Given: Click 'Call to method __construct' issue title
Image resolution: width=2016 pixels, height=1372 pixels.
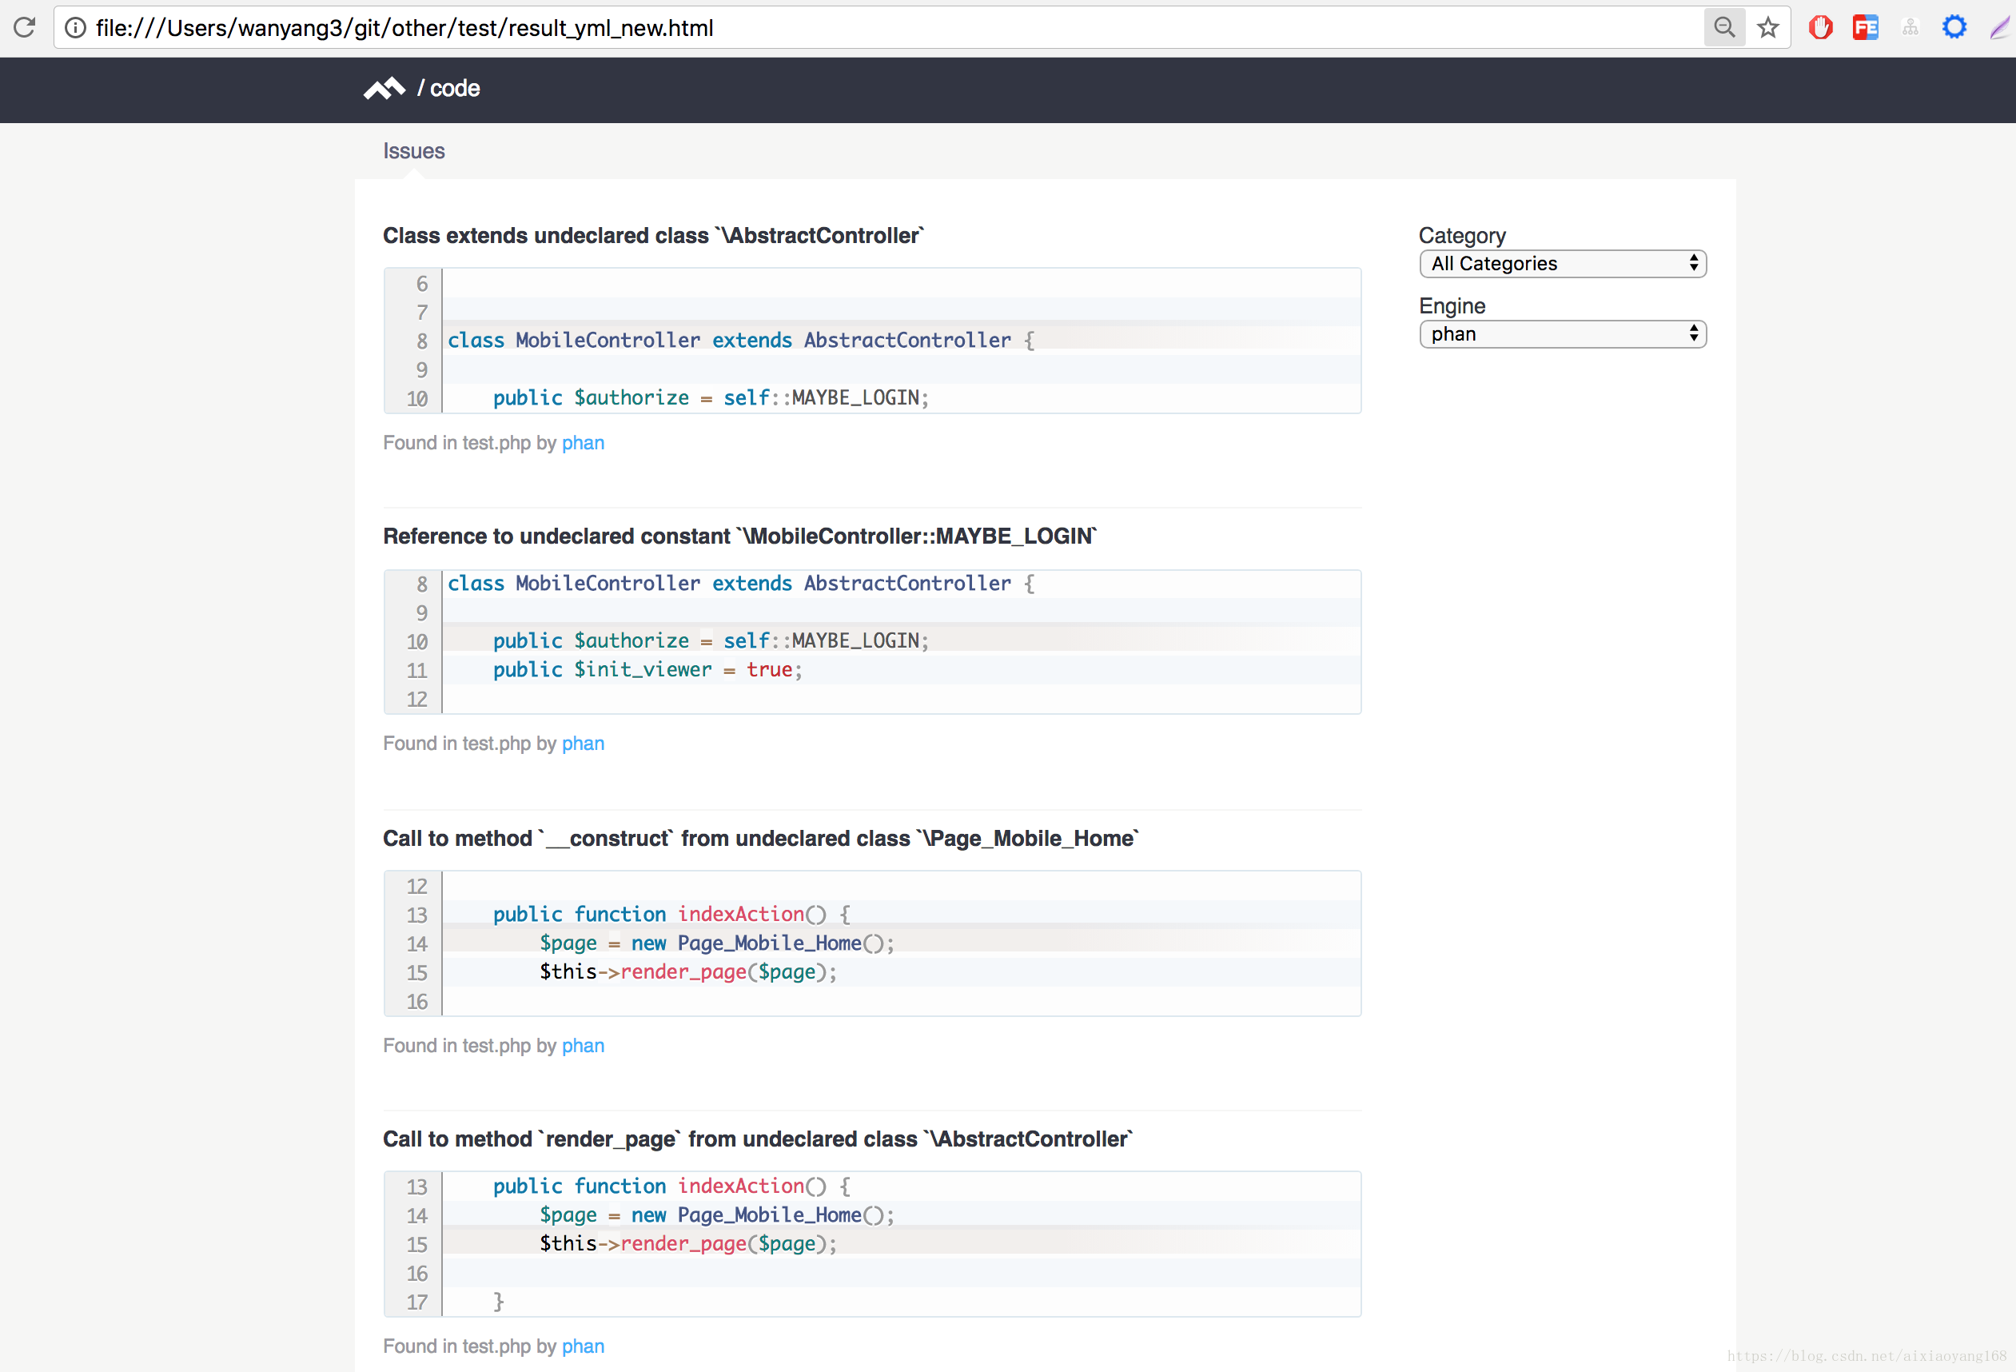Looking at the screenshot, I should coord(761,838).
